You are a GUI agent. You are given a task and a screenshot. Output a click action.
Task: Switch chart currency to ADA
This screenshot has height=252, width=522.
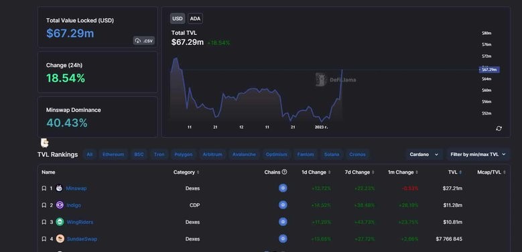coord(195,19)
